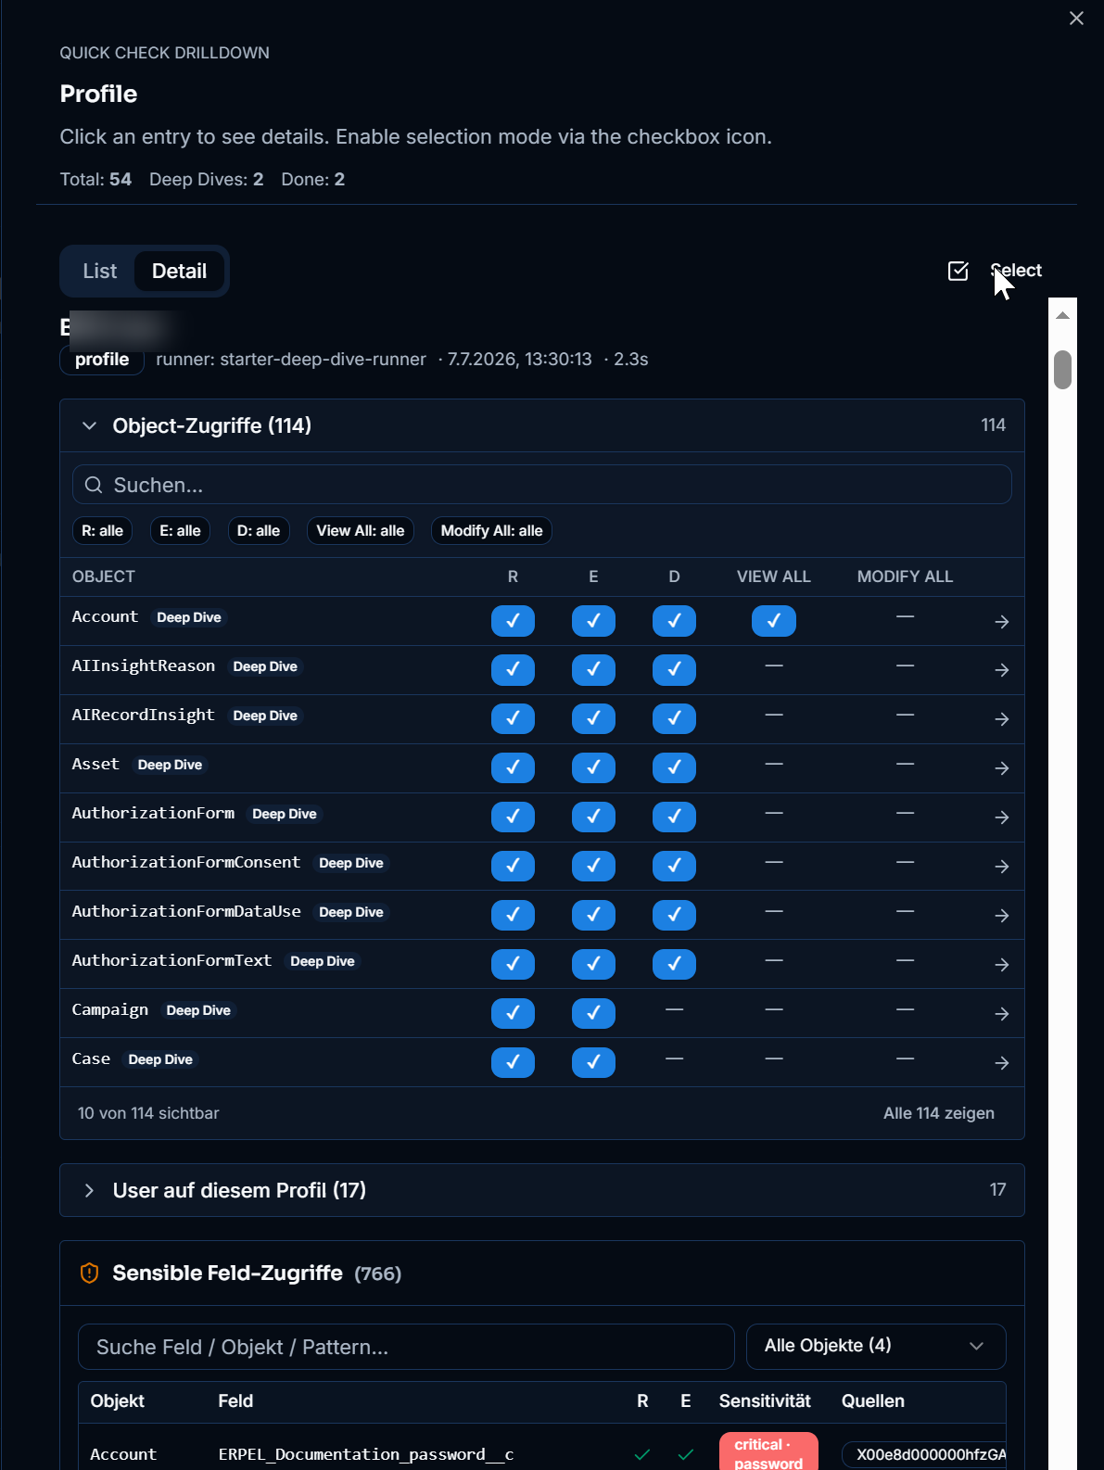1104x1470 pixels.
Task: Open Asset row details arrow
Action: tap(1002, 768)
